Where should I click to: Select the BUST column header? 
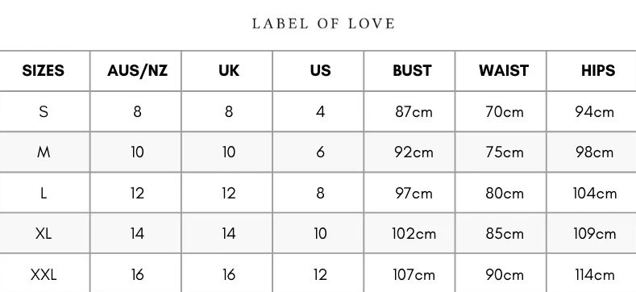(412, 71)
